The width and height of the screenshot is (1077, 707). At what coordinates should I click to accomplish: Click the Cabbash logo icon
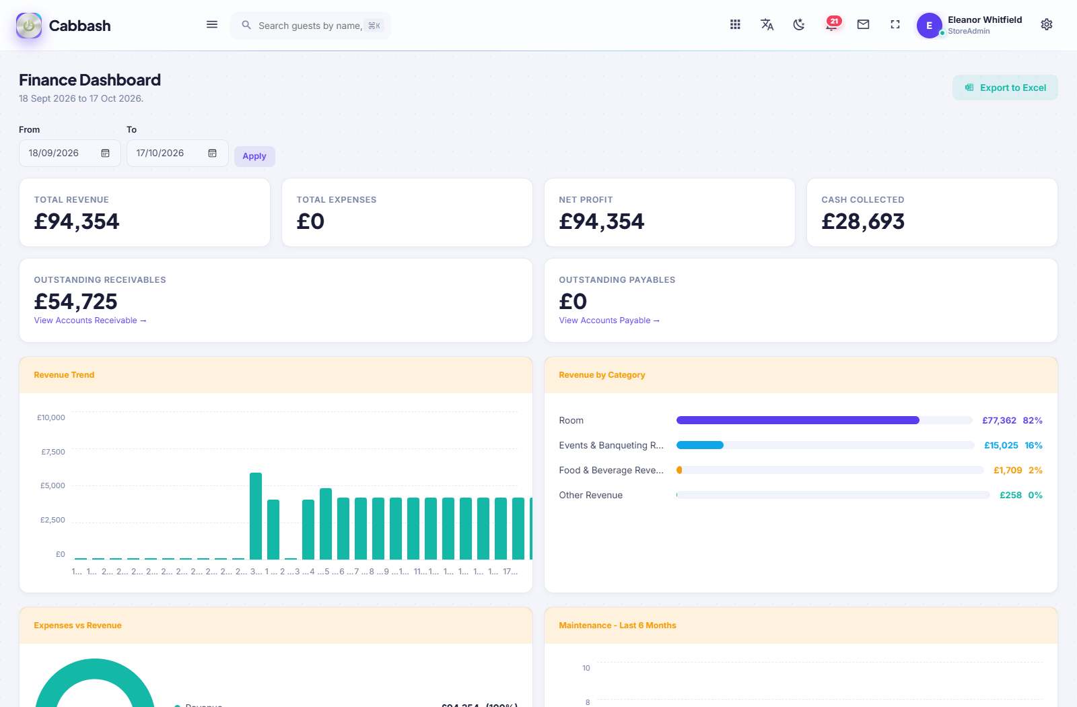click(29, 26)
